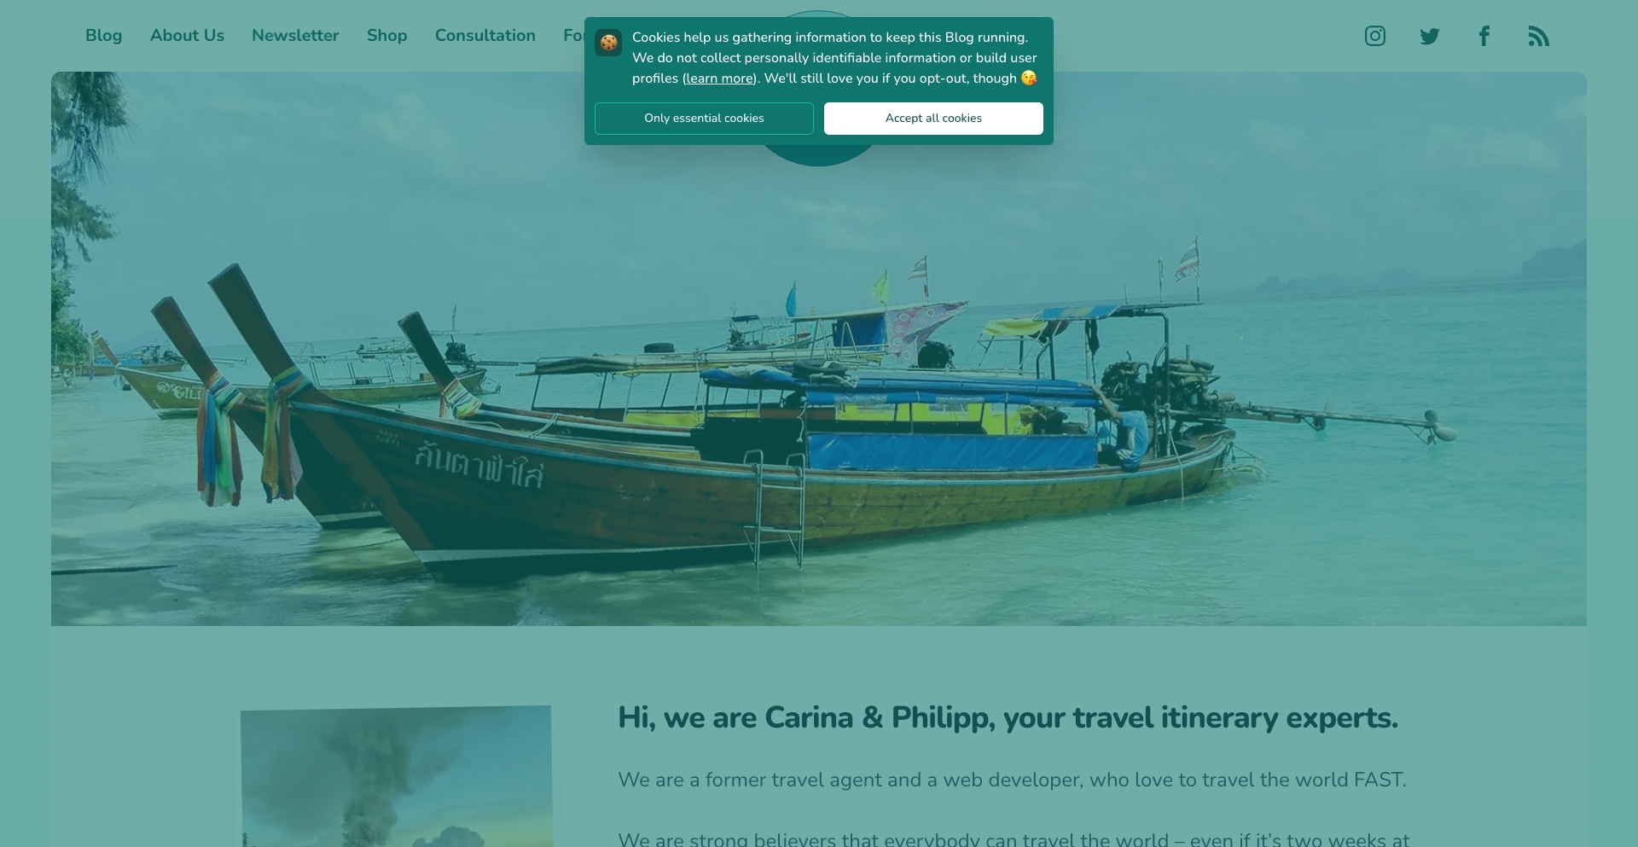Open the Consultation menu item
This screenshot has height=847, width=1638.
pos(485,36)
